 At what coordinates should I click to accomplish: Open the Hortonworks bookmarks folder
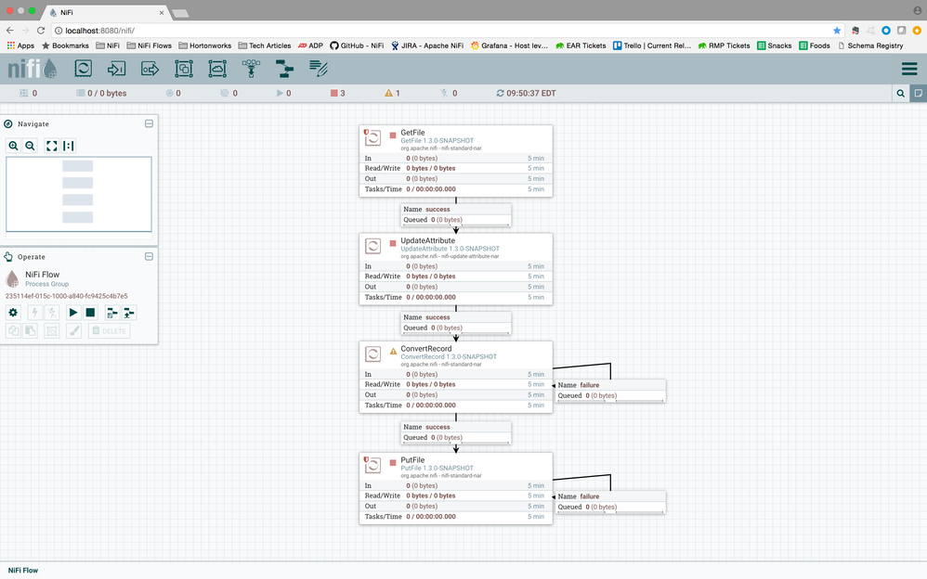click(x=205, y=45)
